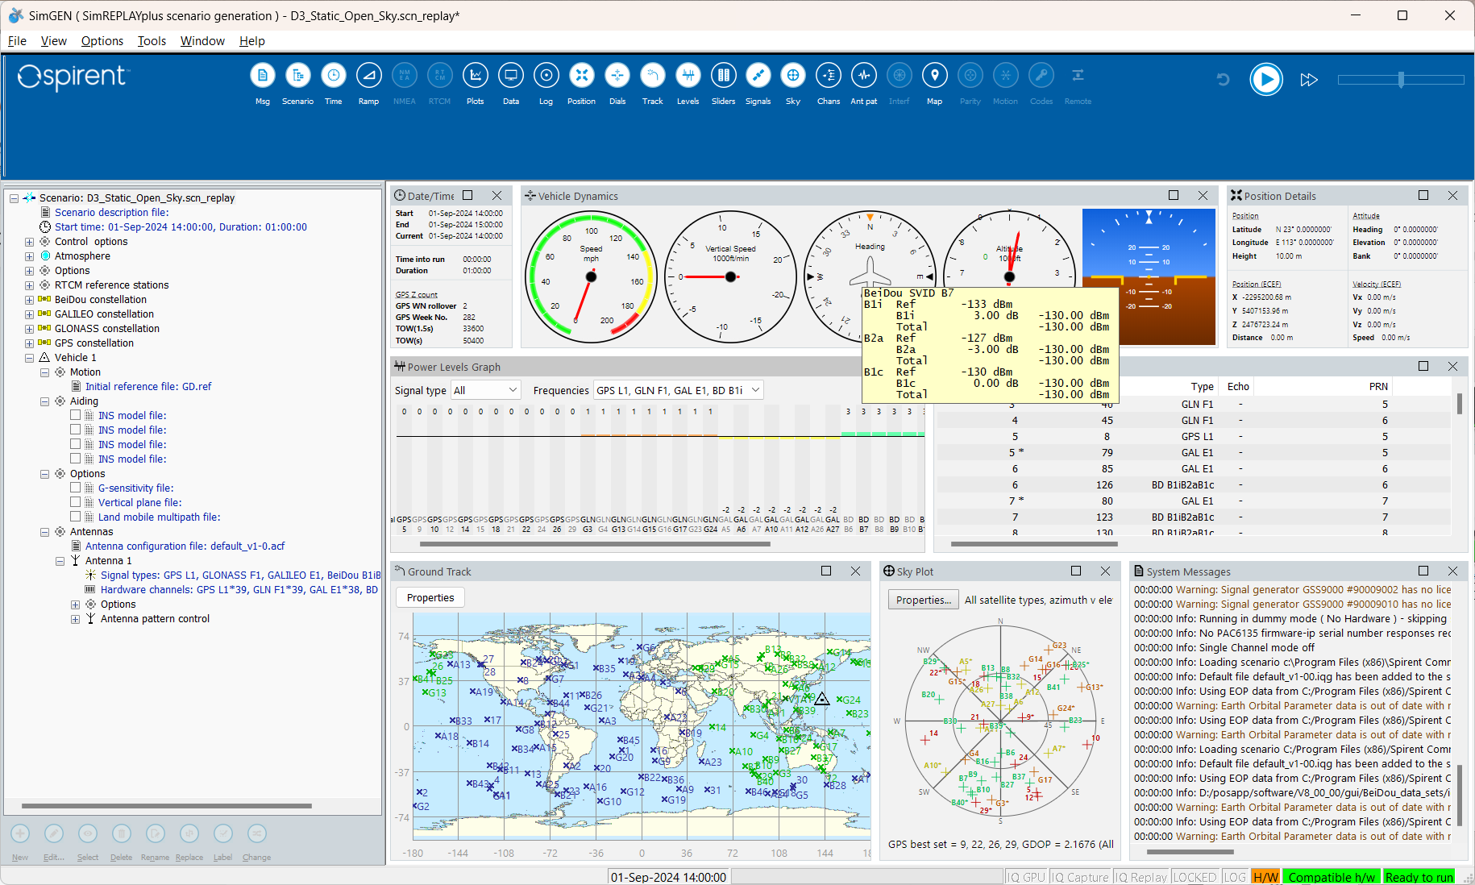1475x885 pixels.
Task: Adjust the playback speed slider
Action: pyautogui.click(x=1401, y=79)
